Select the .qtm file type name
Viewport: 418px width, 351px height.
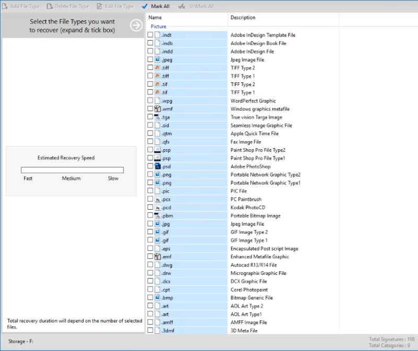166,134
